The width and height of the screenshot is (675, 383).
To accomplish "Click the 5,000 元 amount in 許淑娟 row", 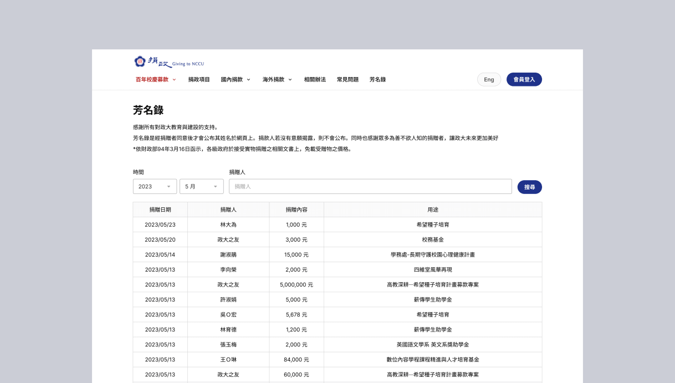I will (x=296, y=299).
